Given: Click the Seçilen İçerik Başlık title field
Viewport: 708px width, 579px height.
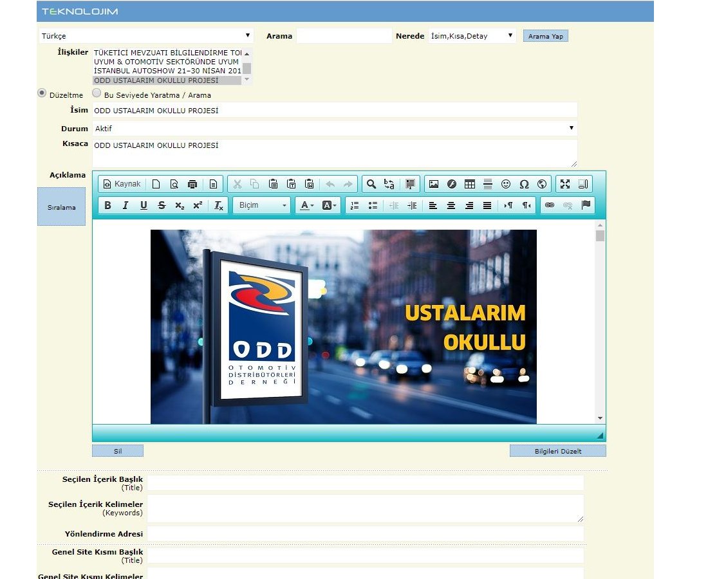Looking at the screenshot, I should pos(366,483).
